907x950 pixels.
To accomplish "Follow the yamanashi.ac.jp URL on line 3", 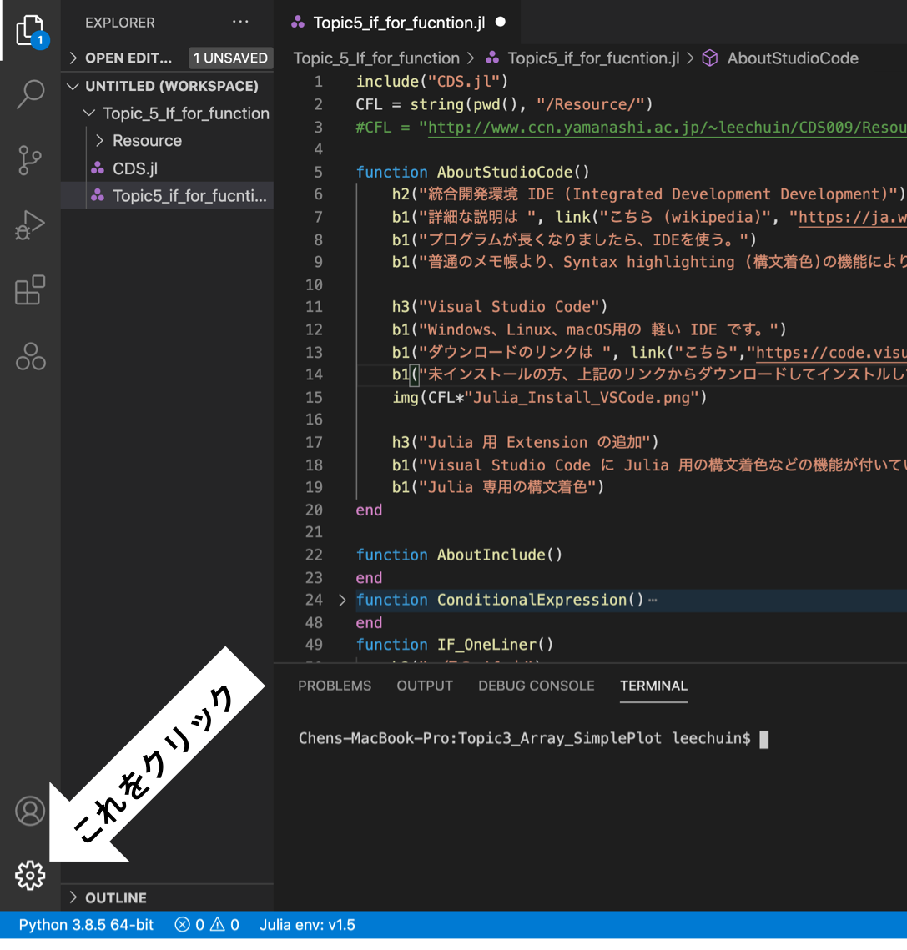I will [x=667, y=128].
